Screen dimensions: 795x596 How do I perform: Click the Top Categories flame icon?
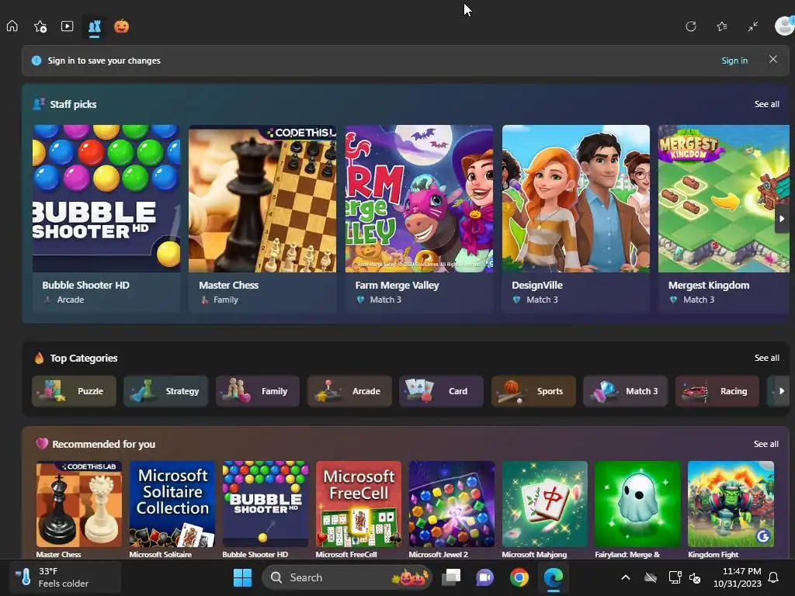39,358
